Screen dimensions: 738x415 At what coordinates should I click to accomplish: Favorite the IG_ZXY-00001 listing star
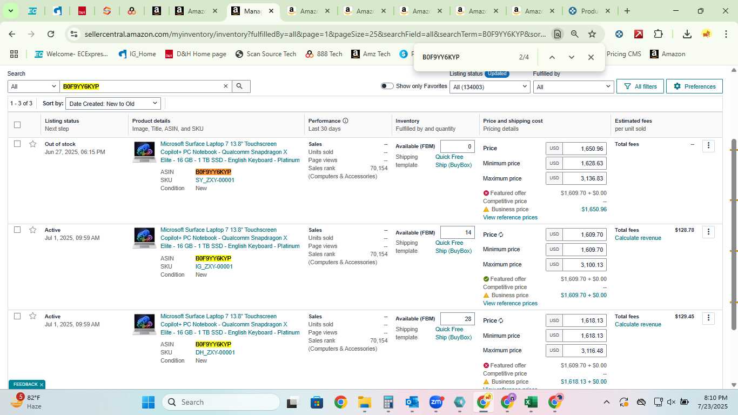(x=33, y=230)
